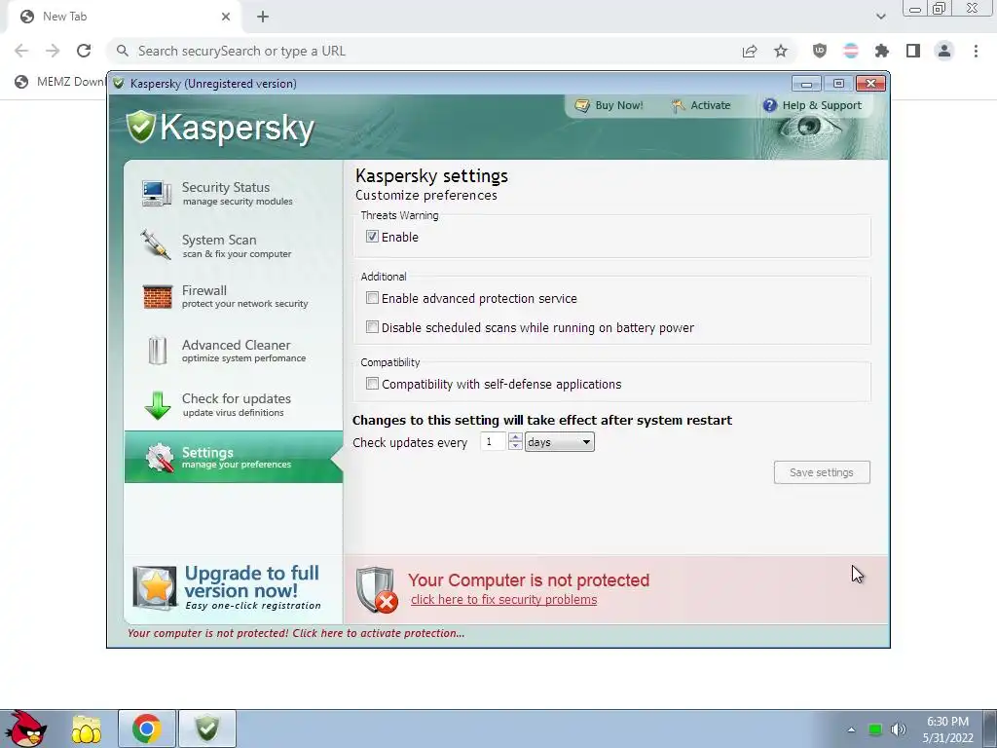Bookmark this tab with the star icon
Viewport: 997px width, 748px height.
[x=781, y=51]
